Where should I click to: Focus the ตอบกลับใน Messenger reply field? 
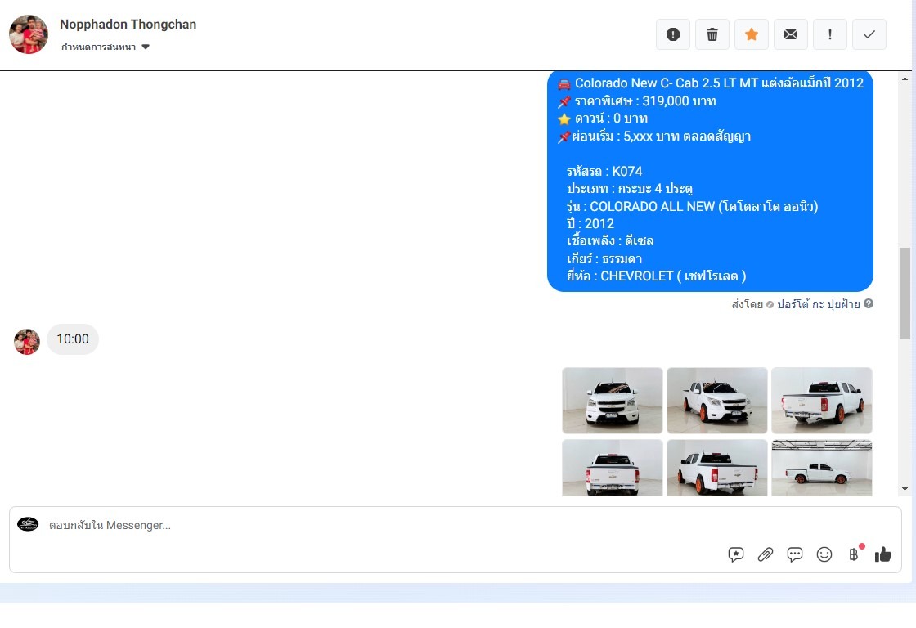[x=455, y=525]
